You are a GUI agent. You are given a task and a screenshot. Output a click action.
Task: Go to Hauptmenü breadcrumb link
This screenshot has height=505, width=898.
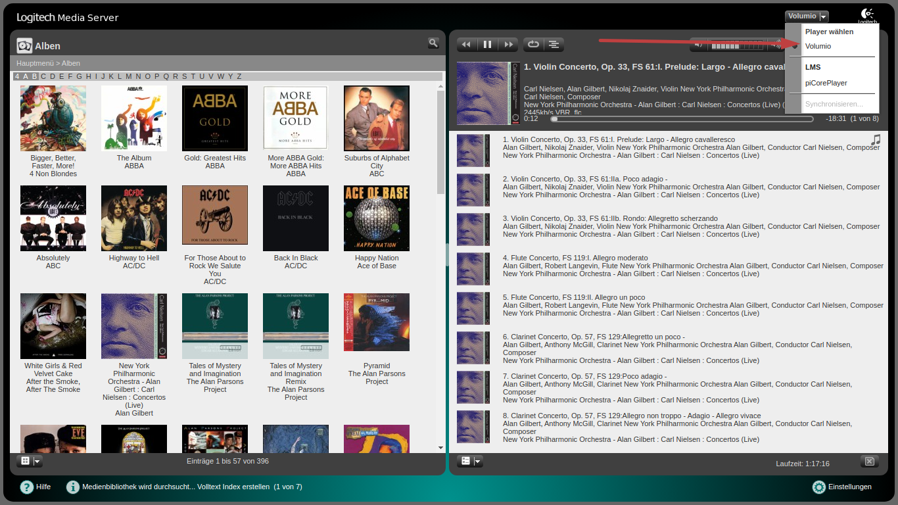click(35, 63)
